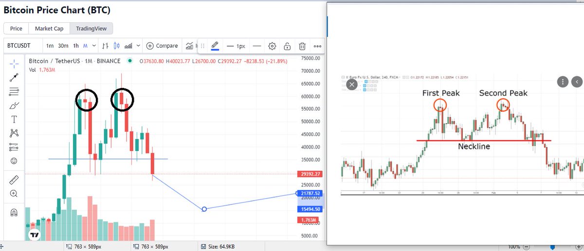Adjust the zoom level slider handle
This screenshot has width=584, height=251.
(552, 247)
